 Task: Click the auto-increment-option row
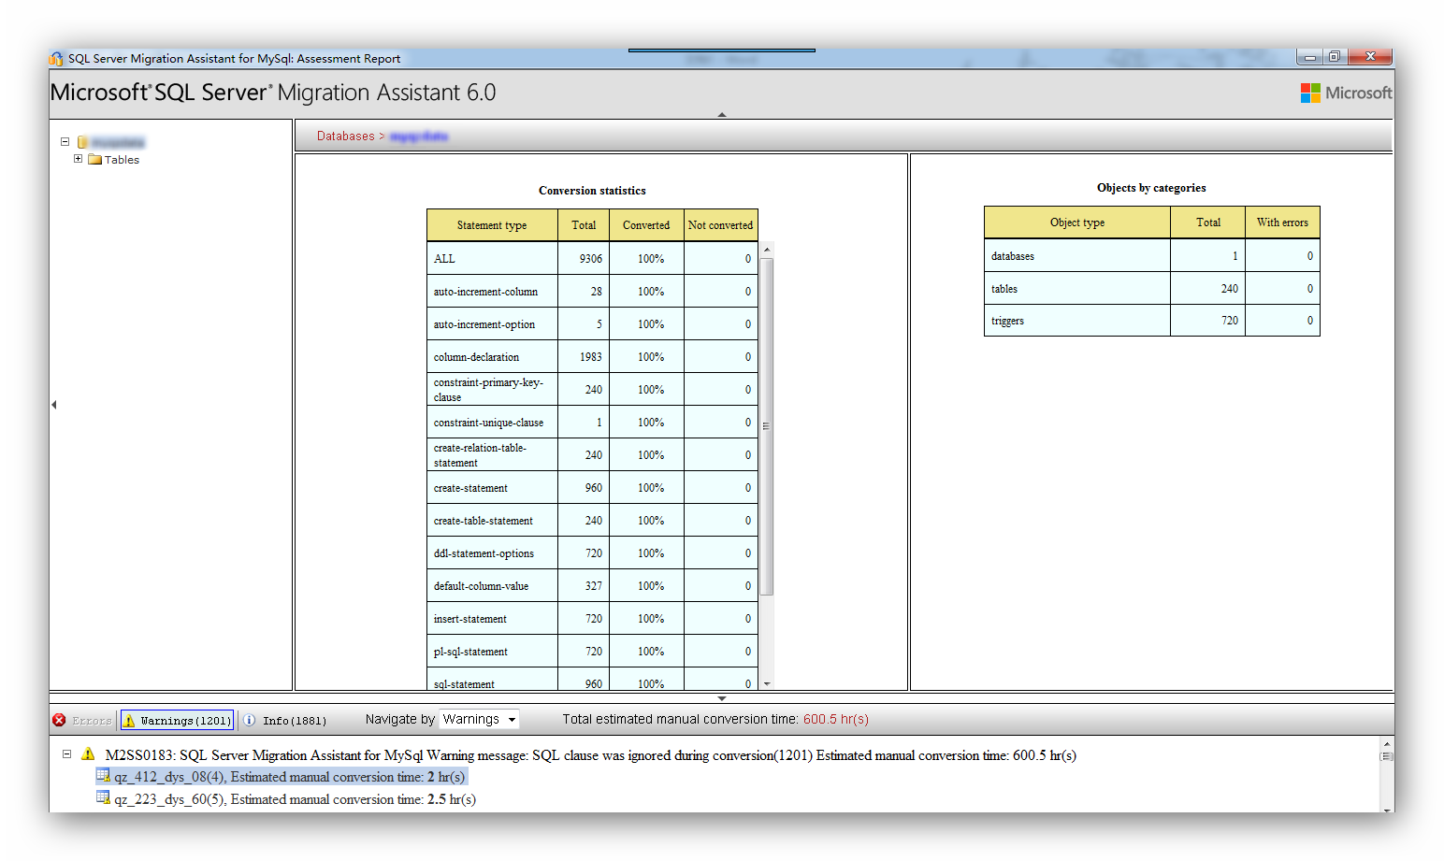[592, 324]
